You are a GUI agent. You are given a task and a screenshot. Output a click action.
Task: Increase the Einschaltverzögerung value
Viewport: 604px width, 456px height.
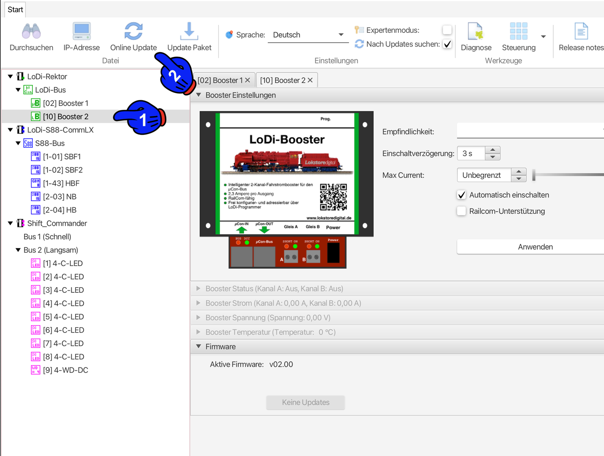(x=493, y=150)
